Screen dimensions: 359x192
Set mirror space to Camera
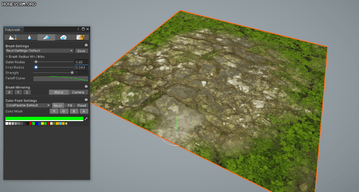[78, 92]
